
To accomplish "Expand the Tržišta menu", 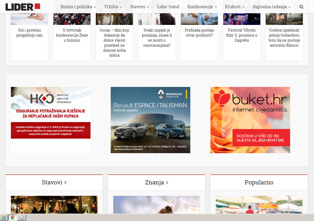I will point(113,7).
